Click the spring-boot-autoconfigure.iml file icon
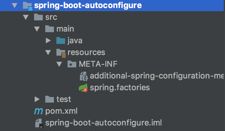 [39, 123]
